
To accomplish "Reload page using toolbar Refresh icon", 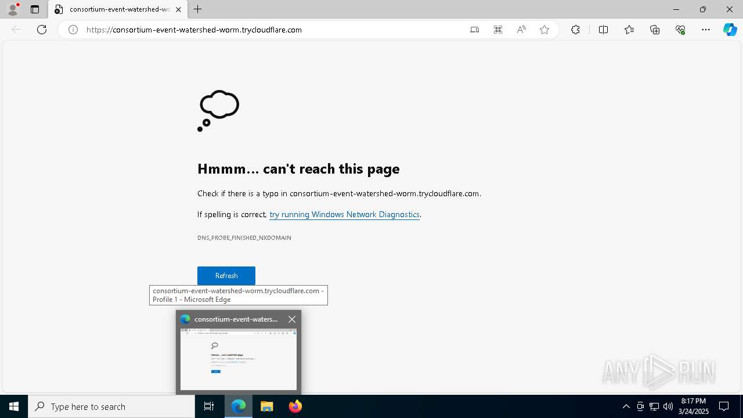I will click(x=42, y=30).
